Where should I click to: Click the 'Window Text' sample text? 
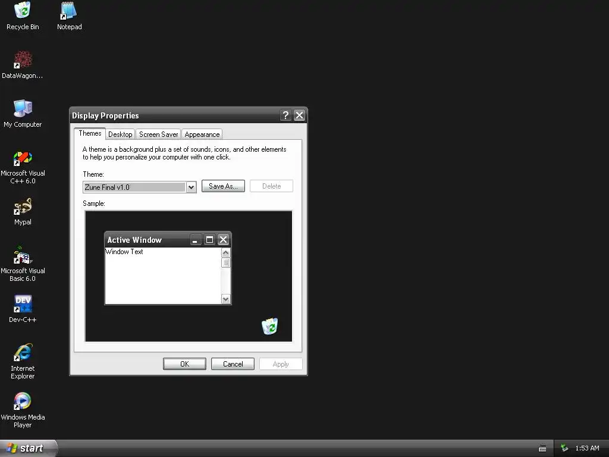(x=124, y=252)
